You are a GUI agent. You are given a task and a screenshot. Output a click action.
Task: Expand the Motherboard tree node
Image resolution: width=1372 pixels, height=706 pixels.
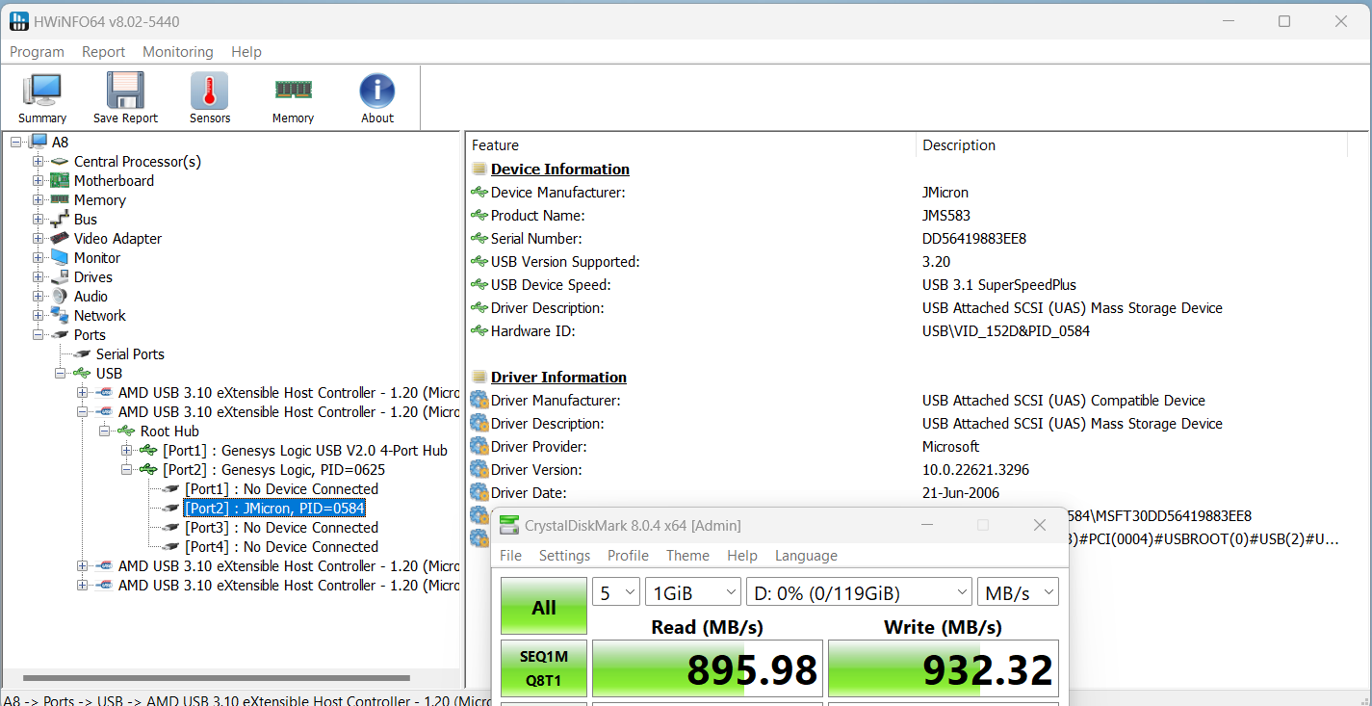coord(39,181)
